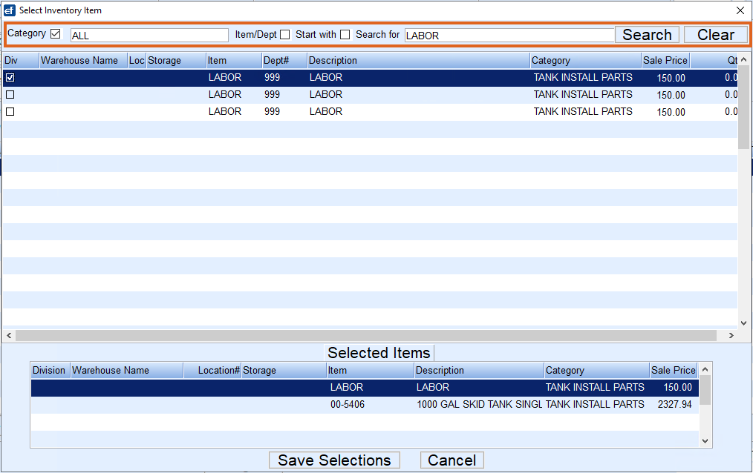The width and height of the screenshot is (753, 473).
Task: Enable the Item/Dept checkbox
Action: pyautogui.click(x=284, y=35)
